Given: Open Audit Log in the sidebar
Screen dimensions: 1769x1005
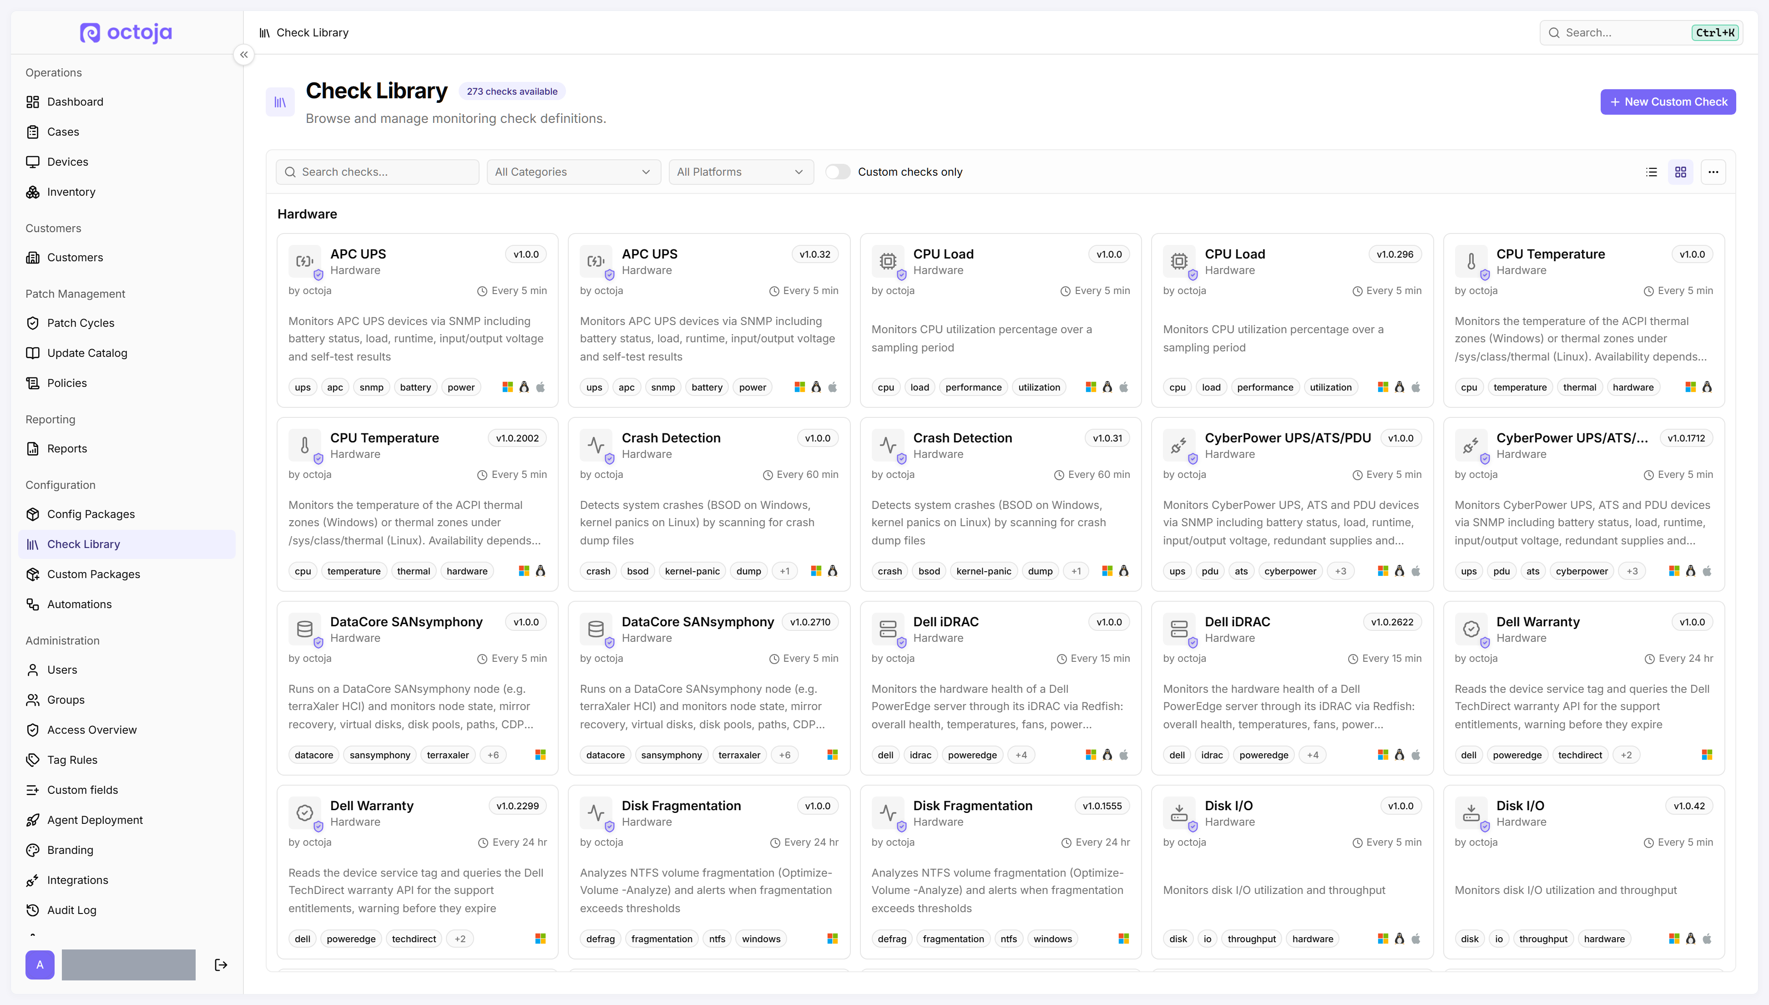Looking at the screenshot, I should coord(127,910).
